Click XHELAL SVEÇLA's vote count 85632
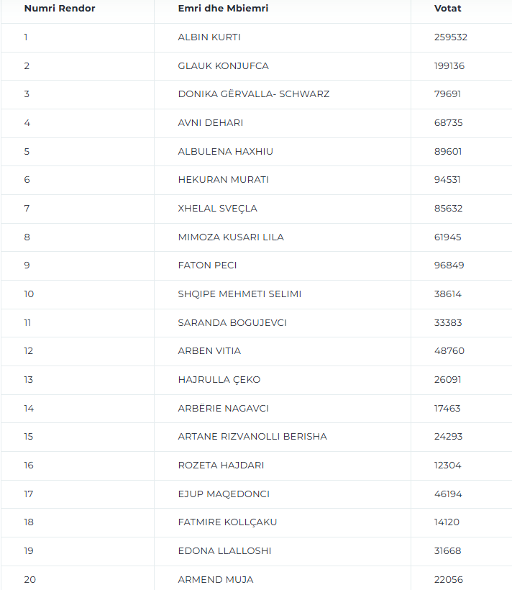512x590 pixels. coord(449,209)
